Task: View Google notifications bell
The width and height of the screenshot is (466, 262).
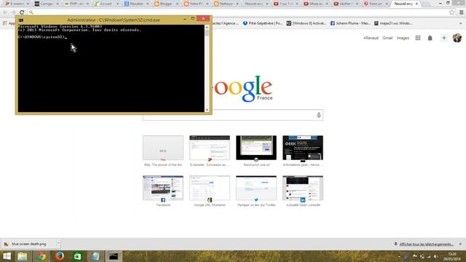Action: click(x=430, y=38)
